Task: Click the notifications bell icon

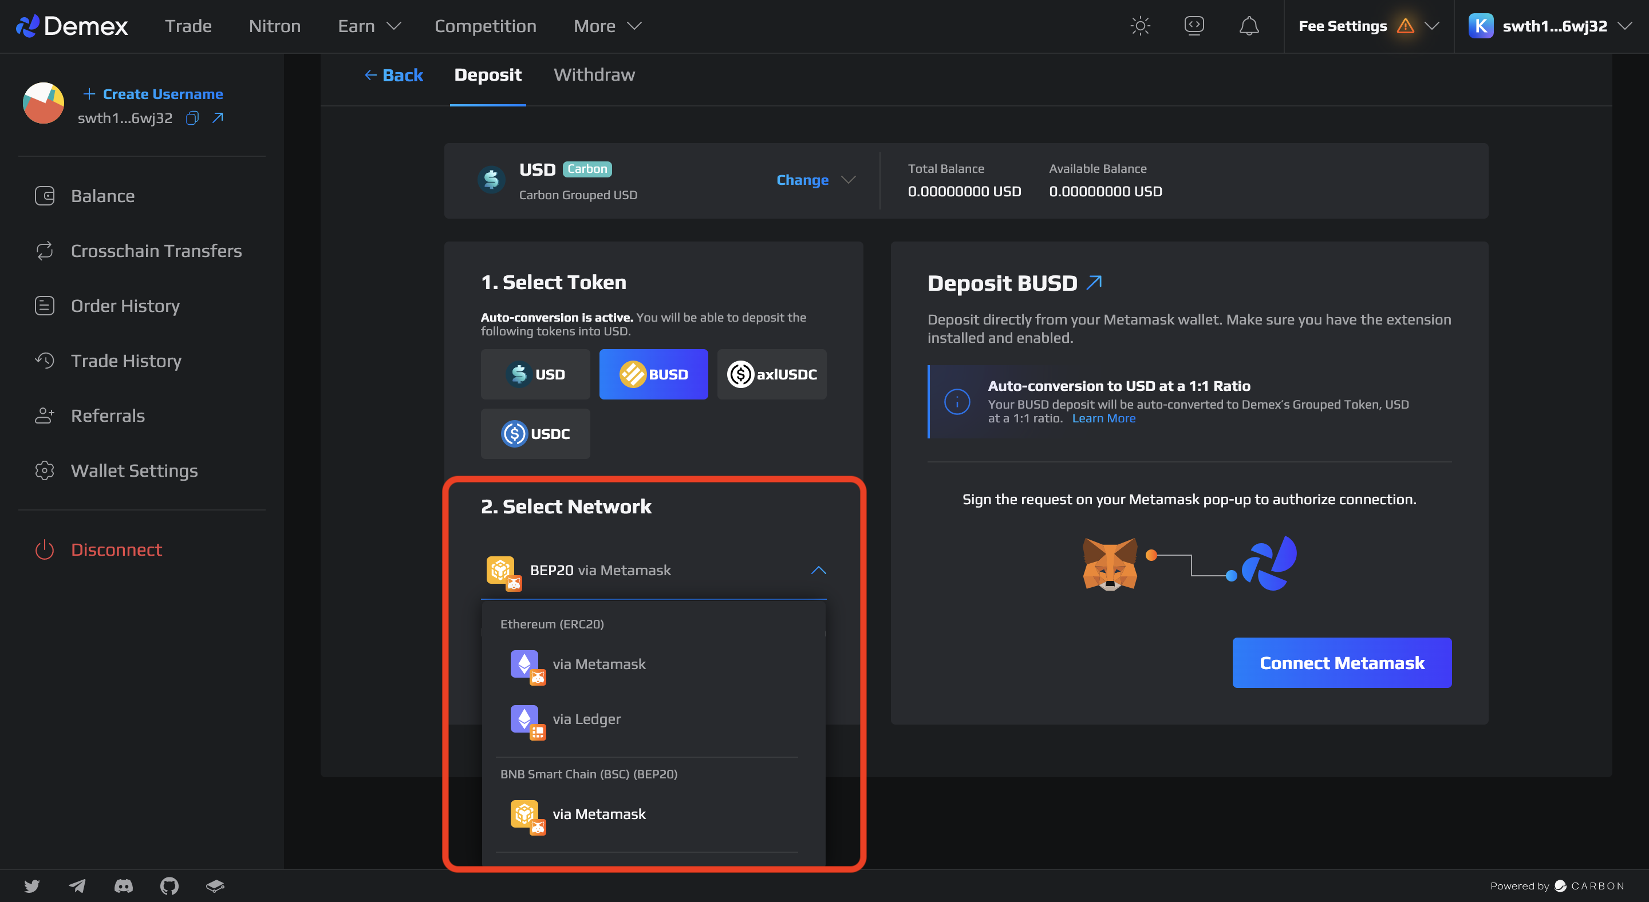Action: coord(1248,26)
